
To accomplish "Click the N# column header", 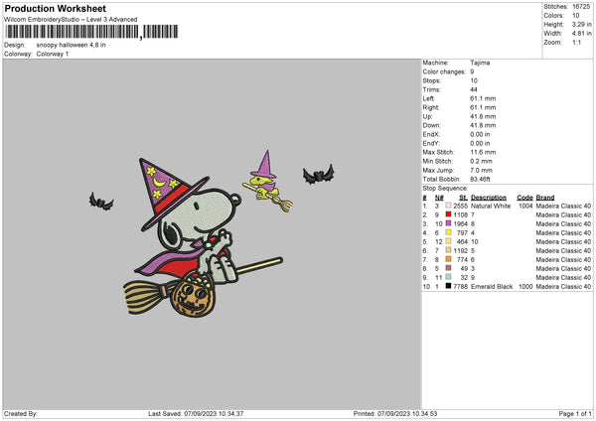I will pos(439,198).
